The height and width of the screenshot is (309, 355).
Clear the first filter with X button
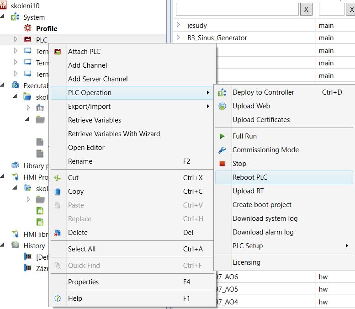(x=306, y=9)
